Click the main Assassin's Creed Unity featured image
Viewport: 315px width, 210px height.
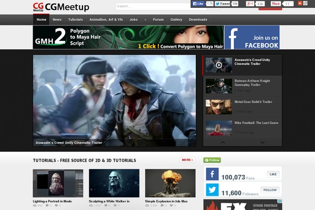(114, 100)
